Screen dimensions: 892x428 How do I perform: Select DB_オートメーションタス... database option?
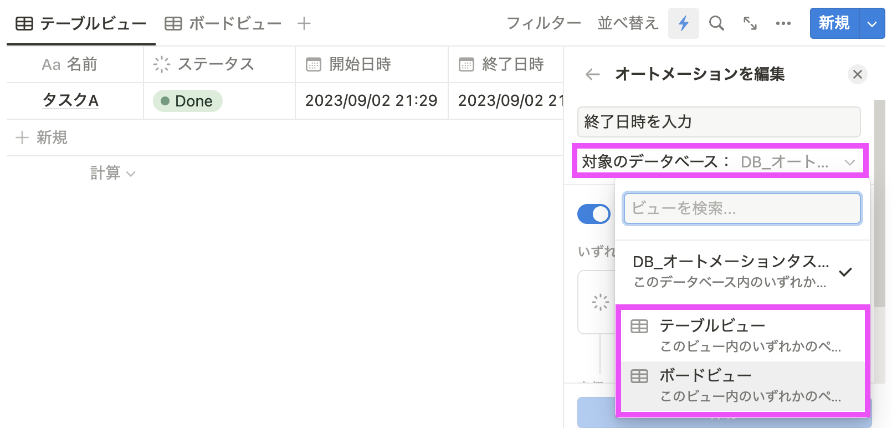click(742, 272)
